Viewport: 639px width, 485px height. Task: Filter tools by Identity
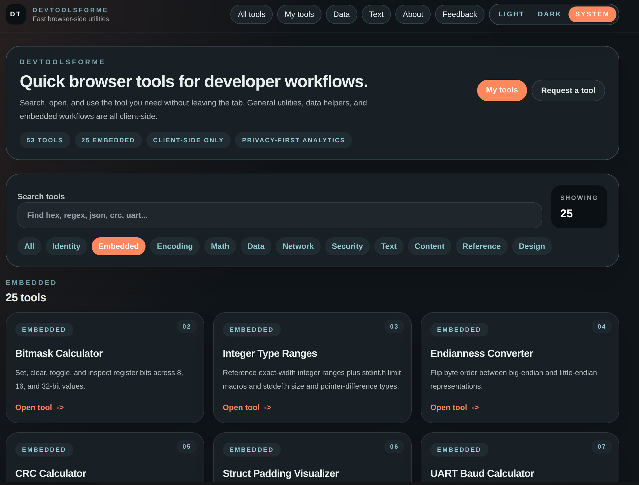coord(66,246)
